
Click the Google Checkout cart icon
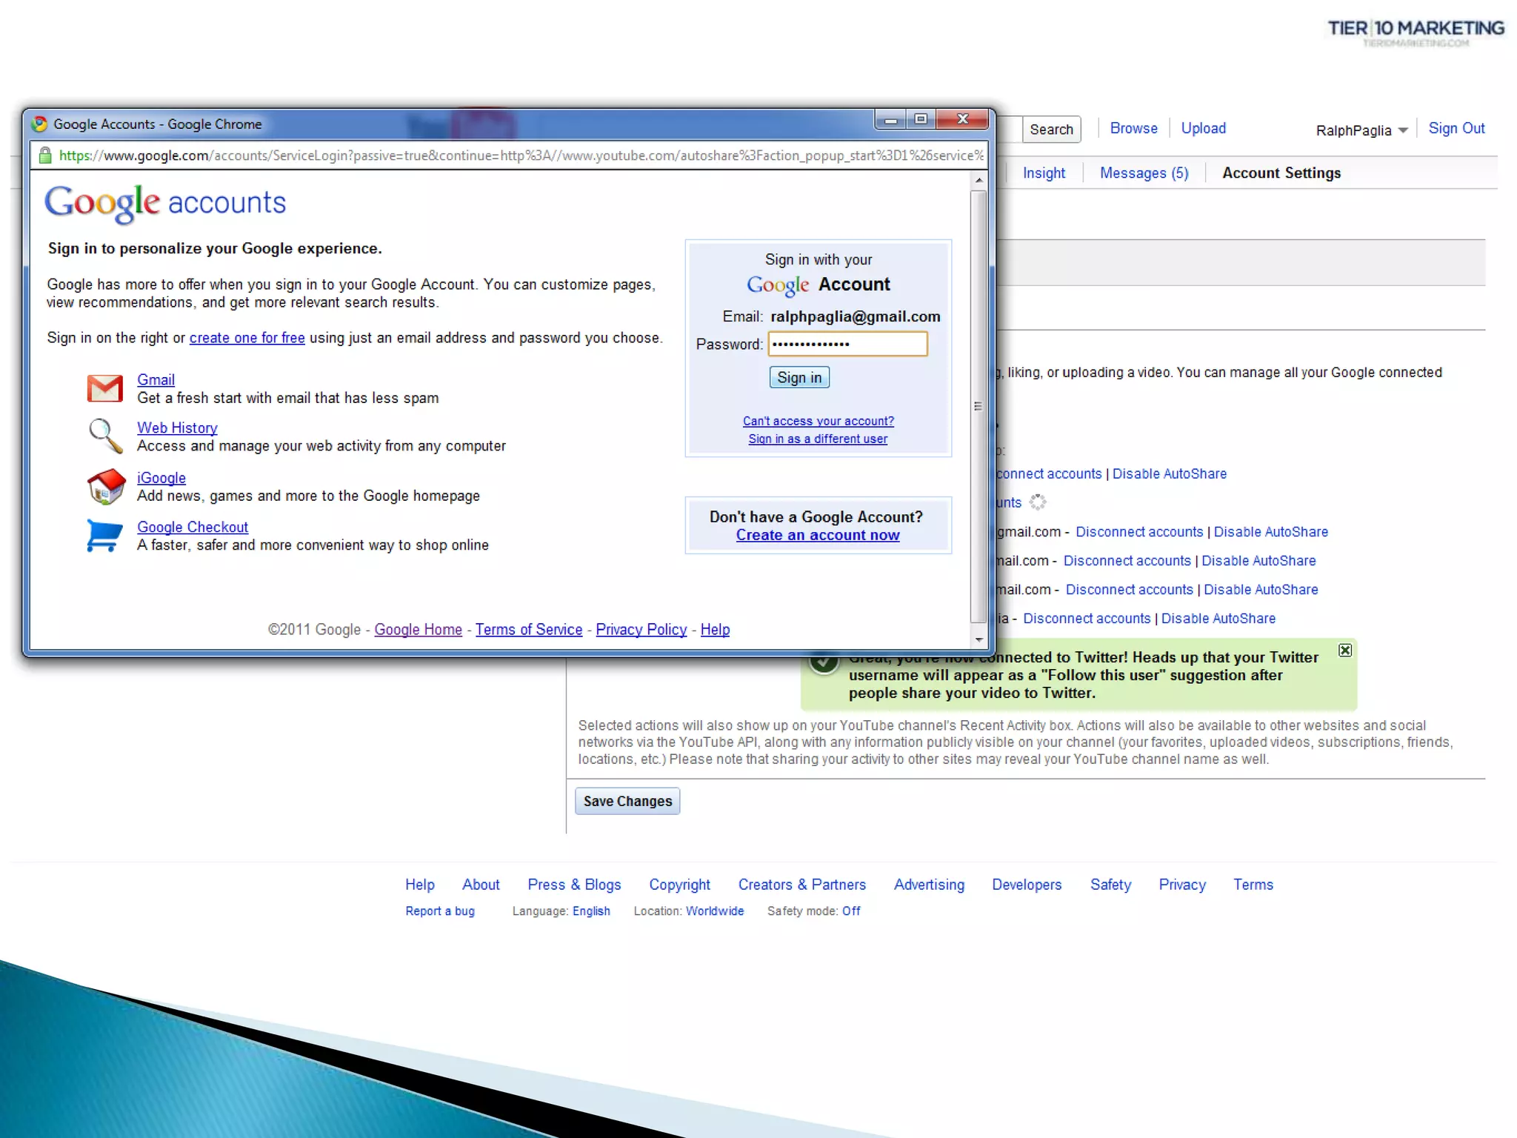click(104, 535)
